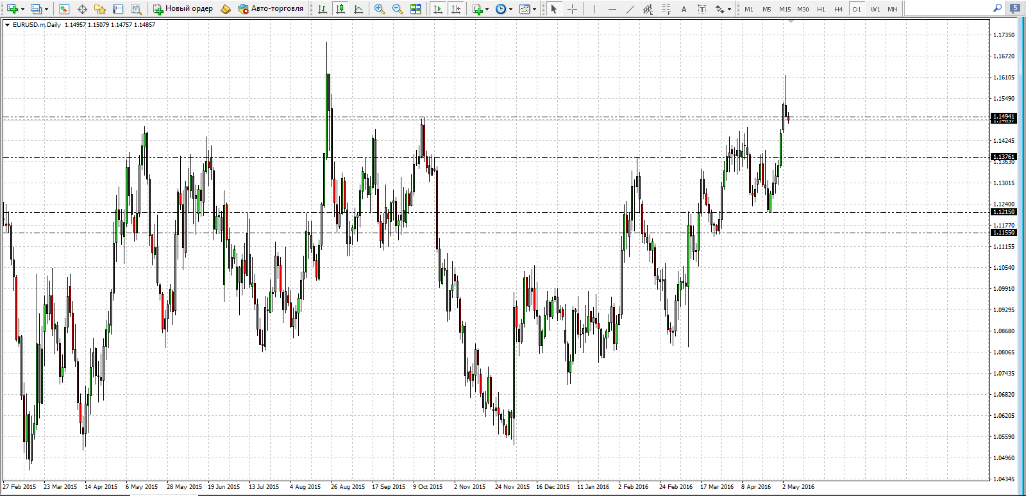1026x496 pixels.
Task: Zoom out of the chart
Action: [x=398, y=9]
